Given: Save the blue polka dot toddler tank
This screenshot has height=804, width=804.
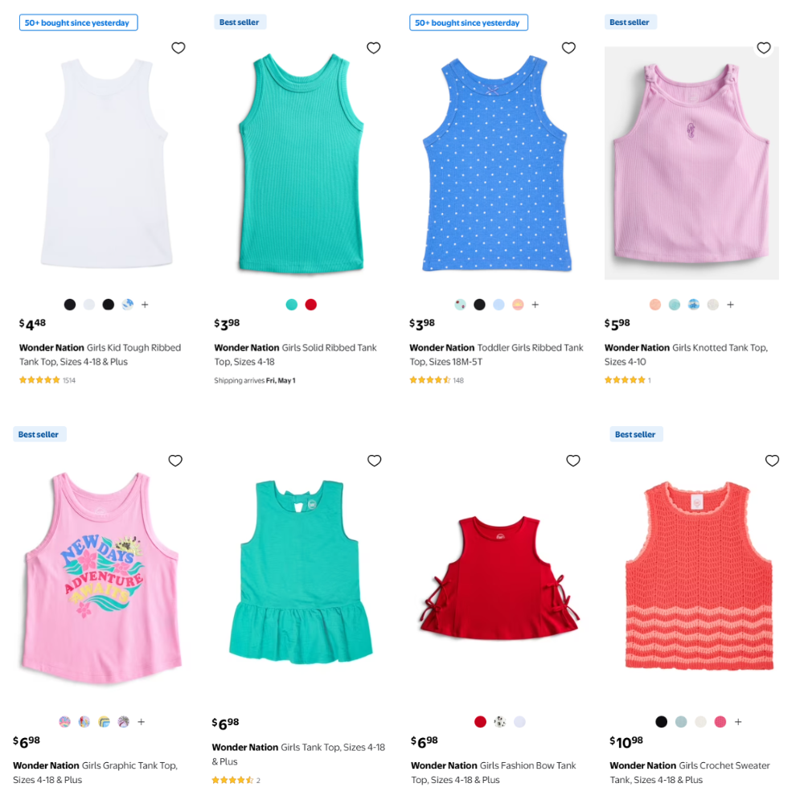Looking at the screenshot, I should pyautogui.click(x=569, y=48).
